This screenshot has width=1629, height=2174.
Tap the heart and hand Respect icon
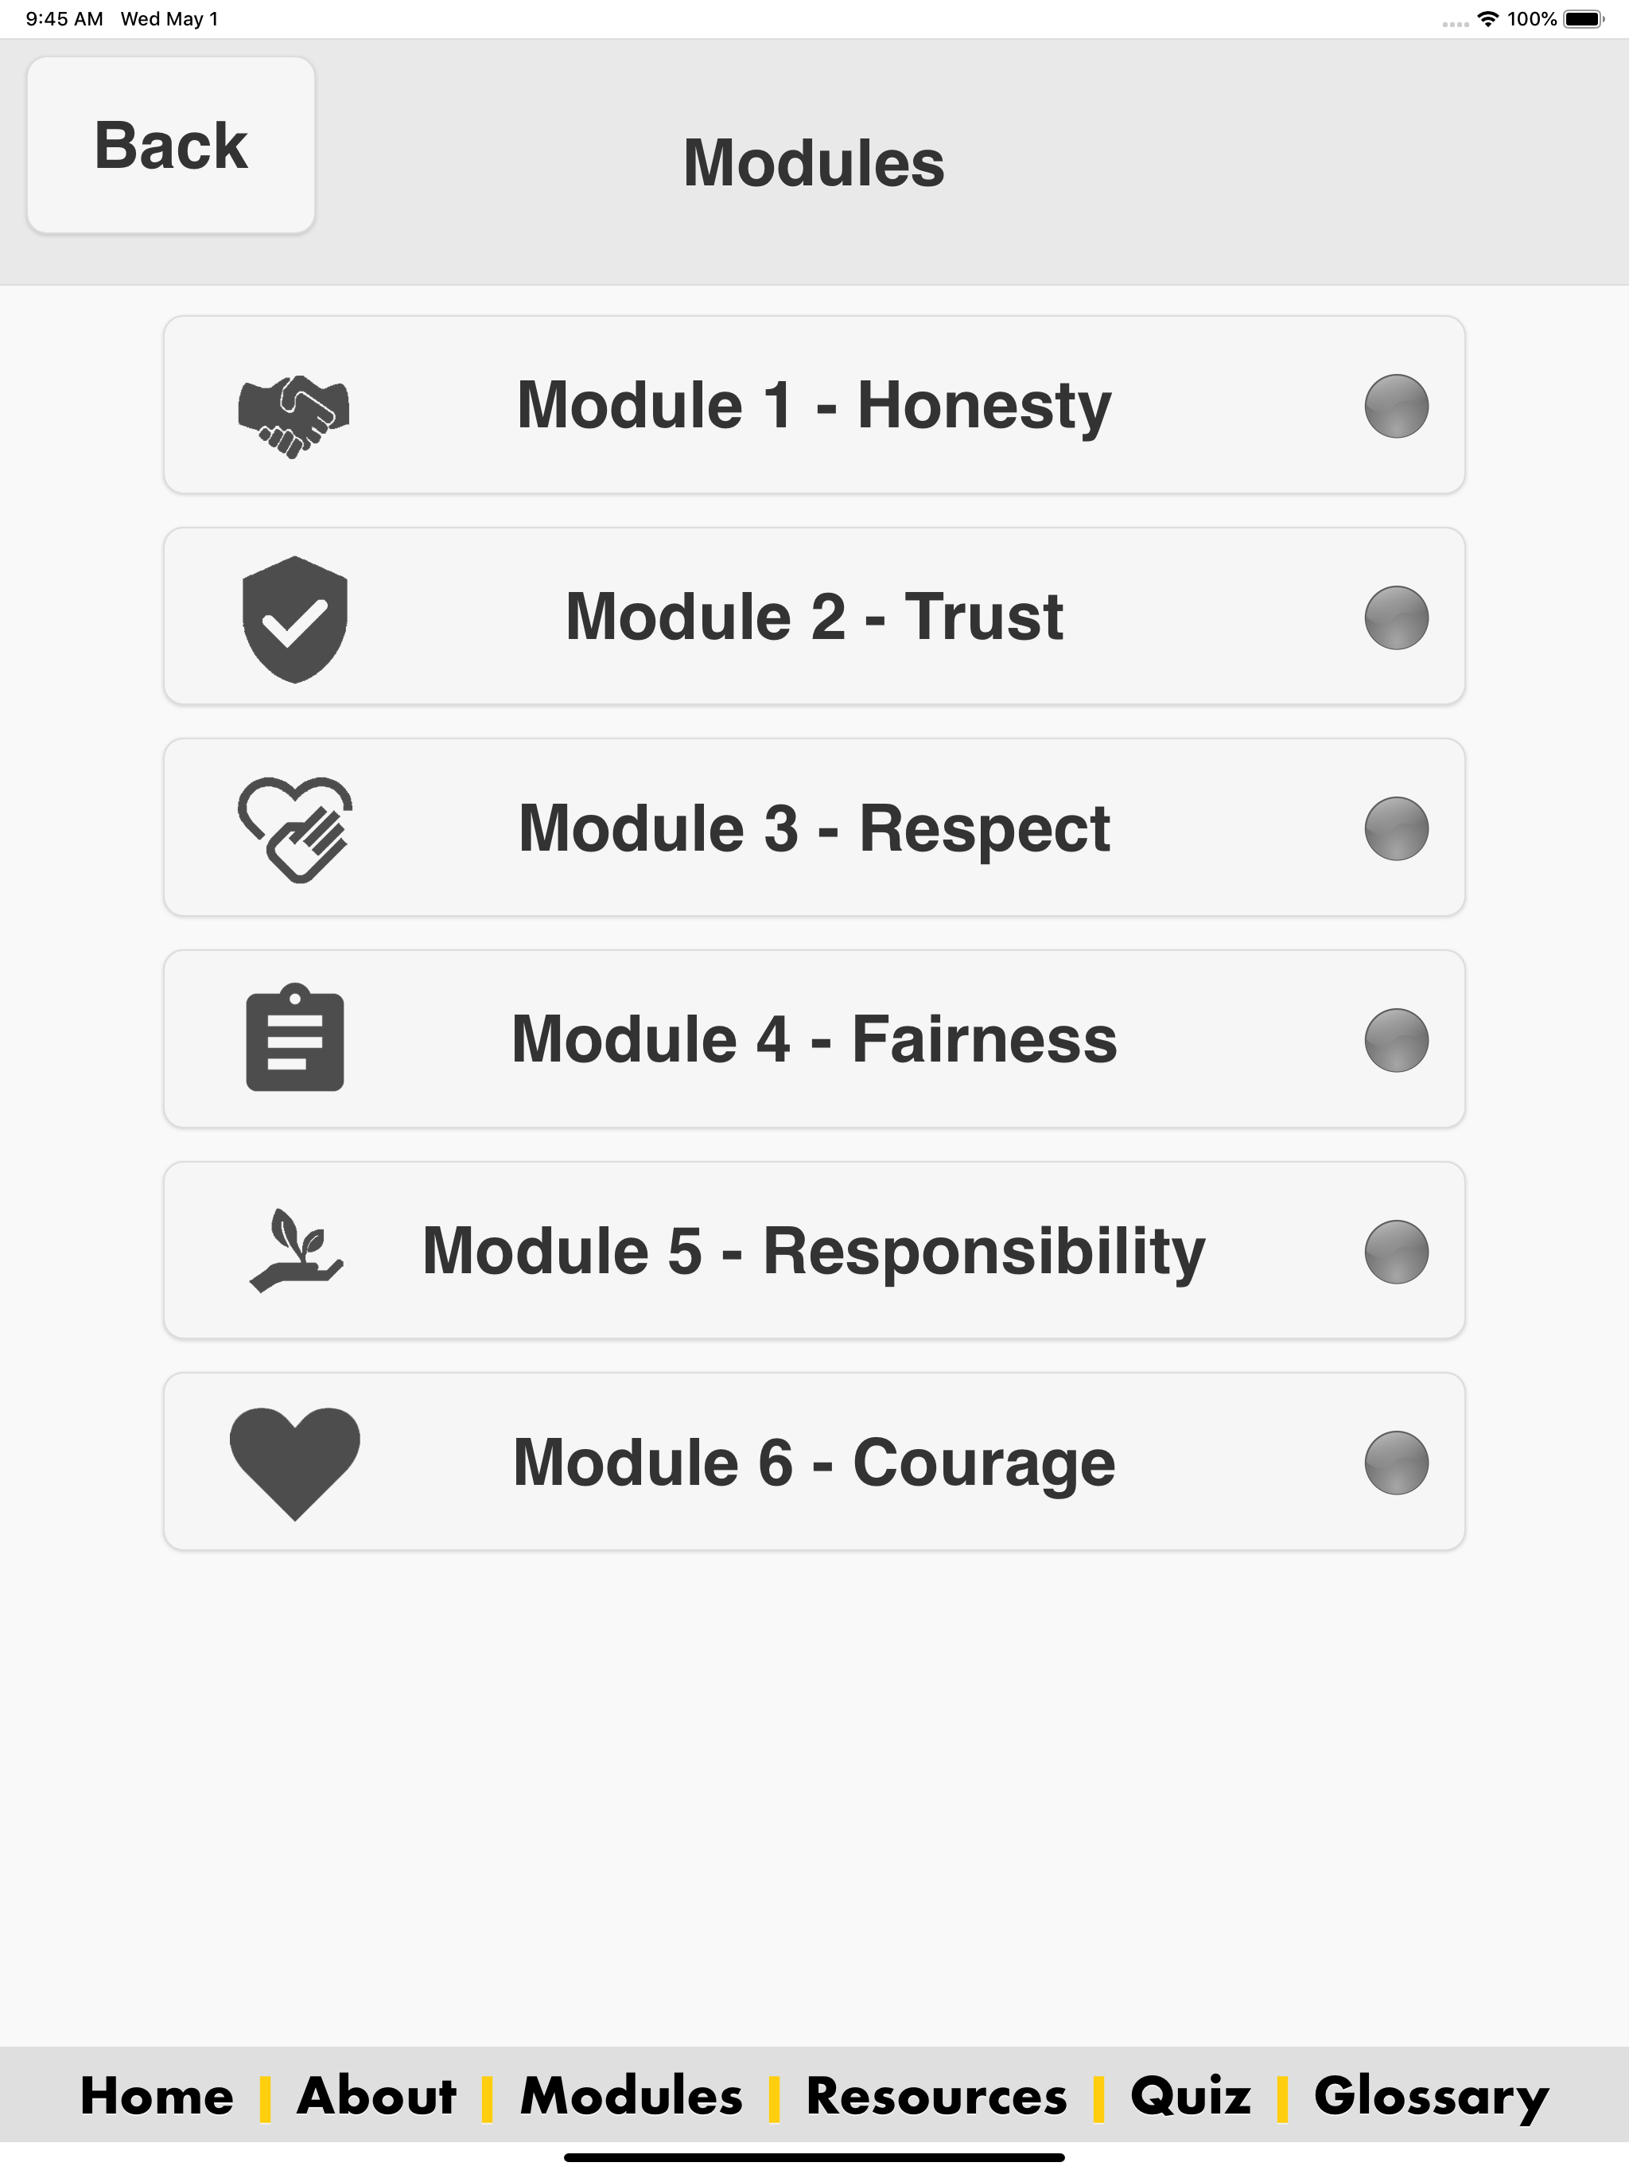(x=295, y=829)
